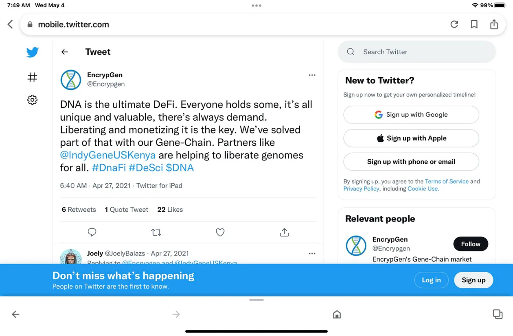Click Sign up with Google
The width and height of the screenshot is (513, 336).
point(411,115)
